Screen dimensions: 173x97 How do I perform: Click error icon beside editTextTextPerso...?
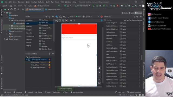[x=49, y=68]
